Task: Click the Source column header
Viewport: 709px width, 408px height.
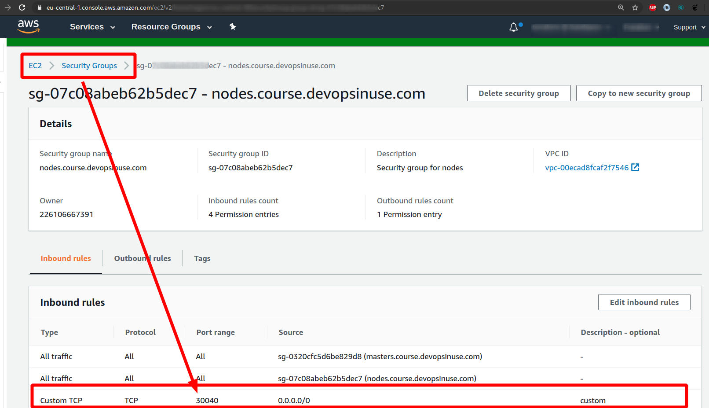Action: [x=291, y=332]
